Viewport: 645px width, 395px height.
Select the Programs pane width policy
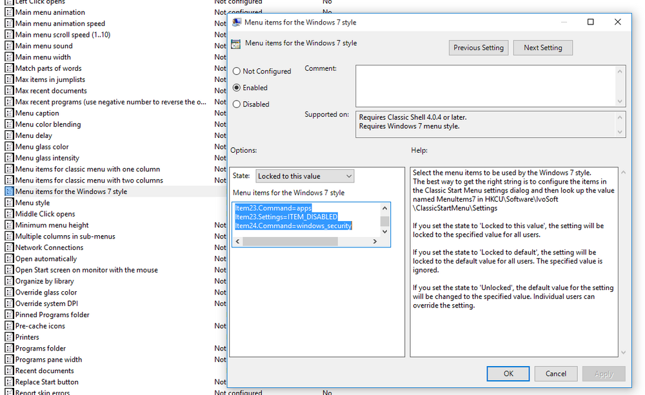coord(48,360)
